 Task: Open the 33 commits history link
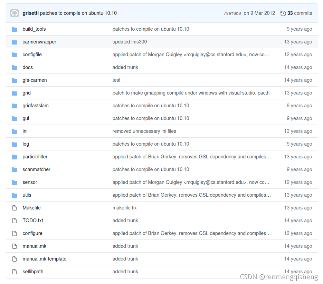(x=299, y=13)
